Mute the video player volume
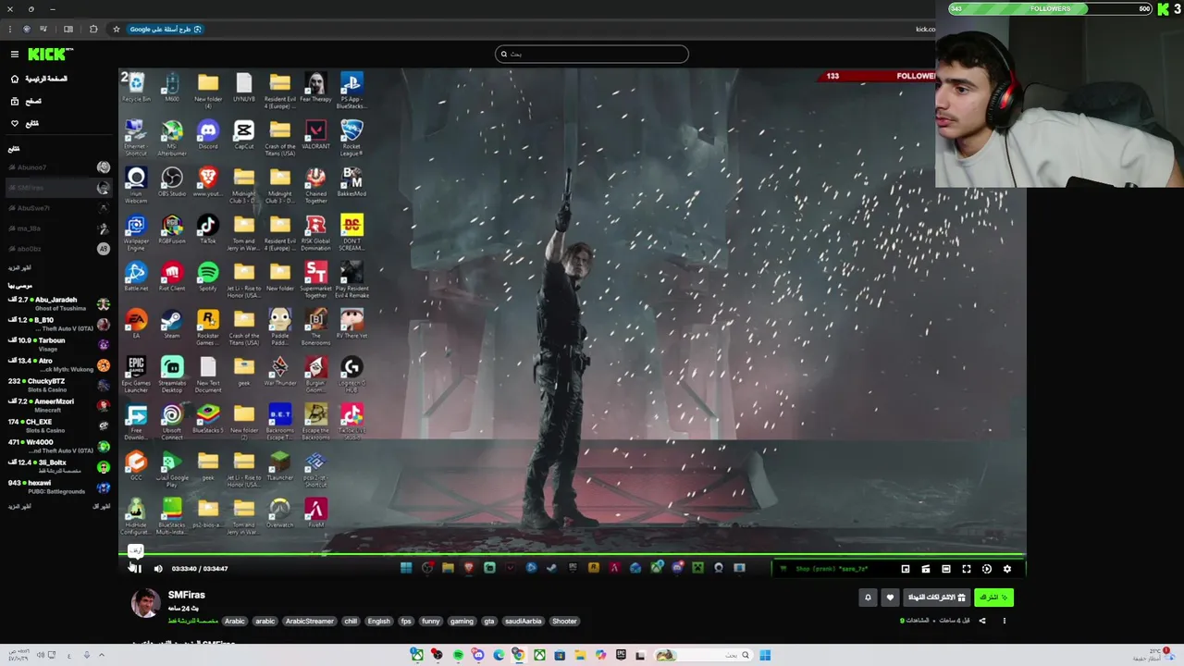The image size is (1184, 666). coord(158,569)
